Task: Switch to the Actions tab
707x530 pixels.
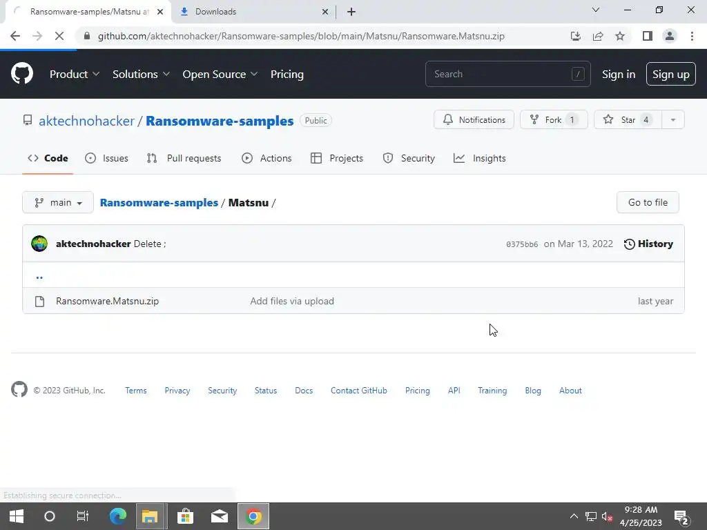Action: pyautogui.click(x=267, y=158)
